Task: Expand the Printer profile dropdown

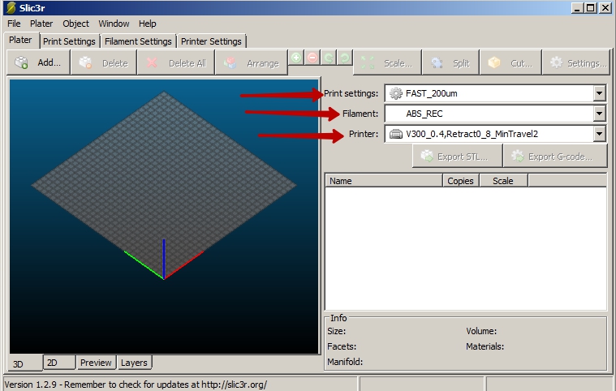Action: (x=600, y=134)
